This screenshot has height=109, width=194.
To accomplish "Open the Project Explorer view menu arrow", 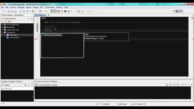I will (28, 18).
